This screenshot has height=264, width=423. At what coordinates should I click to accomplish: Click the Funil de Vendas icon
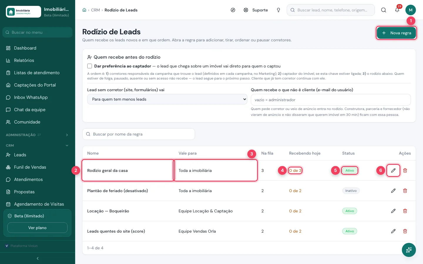coord(8,167)
